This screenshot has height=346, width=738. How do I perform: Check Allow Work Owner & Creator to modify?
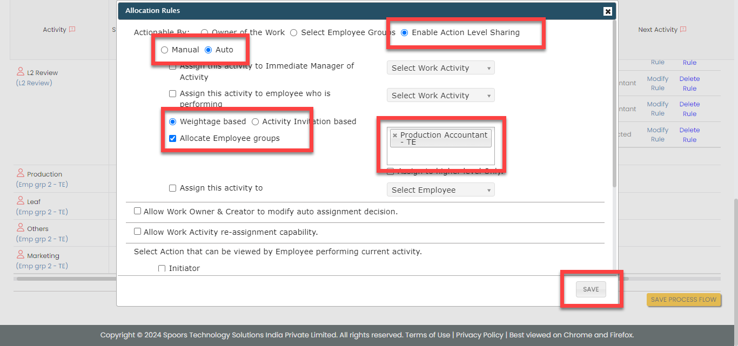pos(138,211)
